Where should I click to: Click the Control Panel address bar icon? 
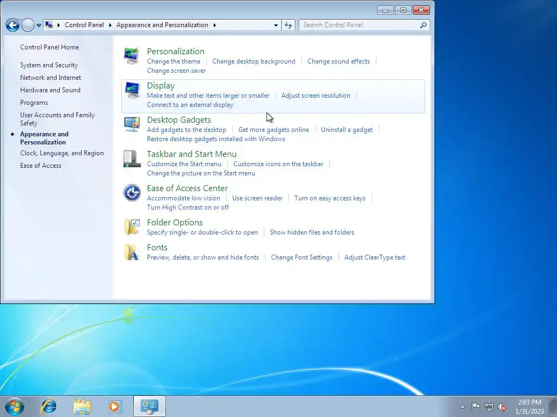[x=49, y=25]
